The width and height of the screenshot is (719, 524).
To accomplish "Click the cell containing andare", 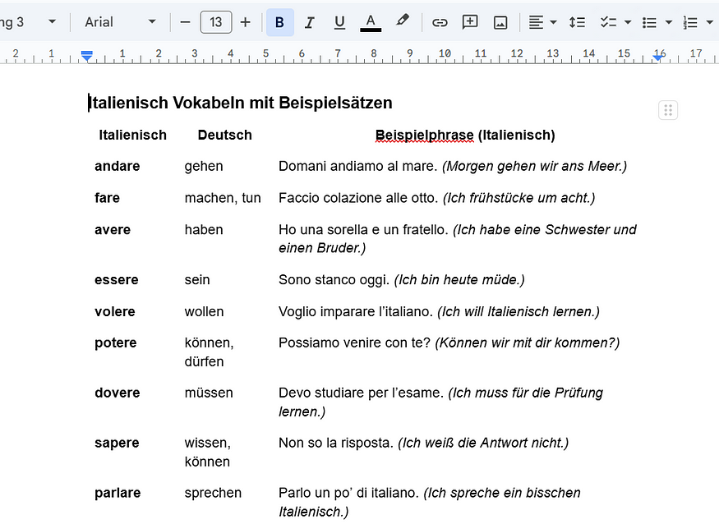I will click(x=117, y=166).
